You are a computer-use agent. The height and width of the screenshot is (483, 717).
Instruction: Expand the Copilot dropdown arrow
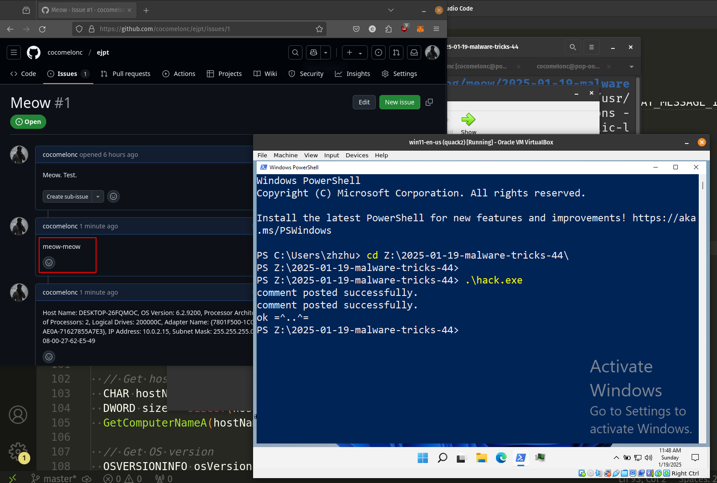(326, 52)
